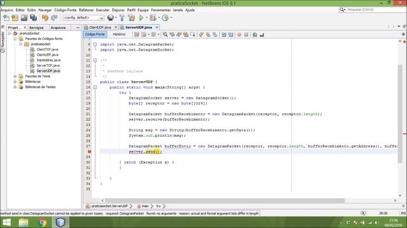Open the Arquivo menu

point(7,10)
